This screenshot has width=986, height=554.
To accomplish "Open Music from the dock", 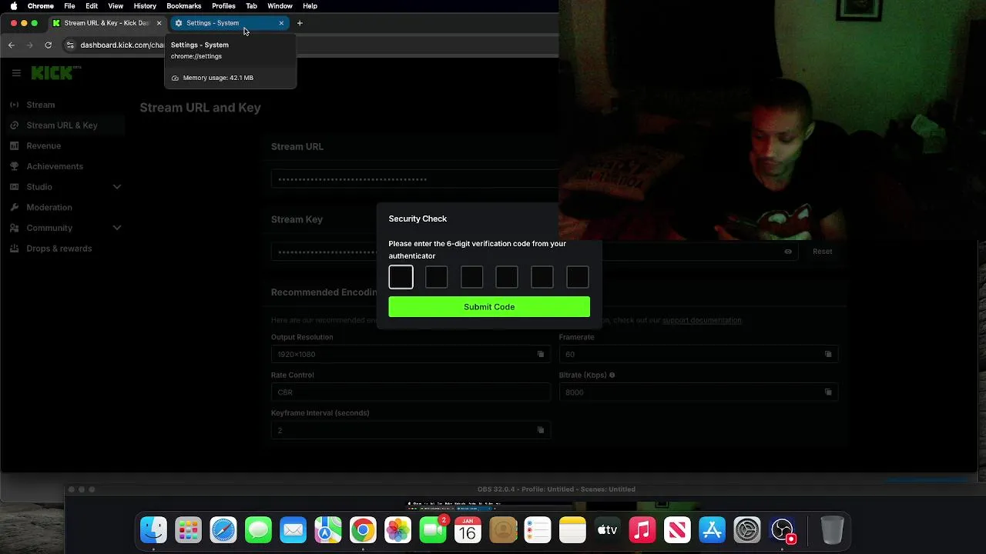I will (642, 530).
